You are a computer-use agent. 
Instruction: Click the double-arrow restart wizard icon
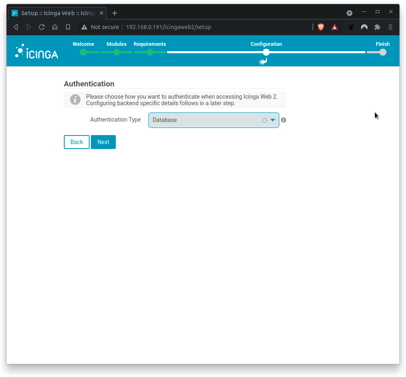[x=263, y=61]
